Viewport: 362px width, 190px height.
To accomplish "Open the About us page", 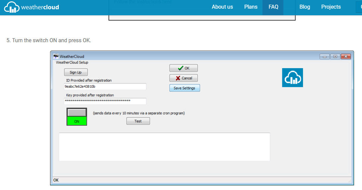I will [222, 7].
